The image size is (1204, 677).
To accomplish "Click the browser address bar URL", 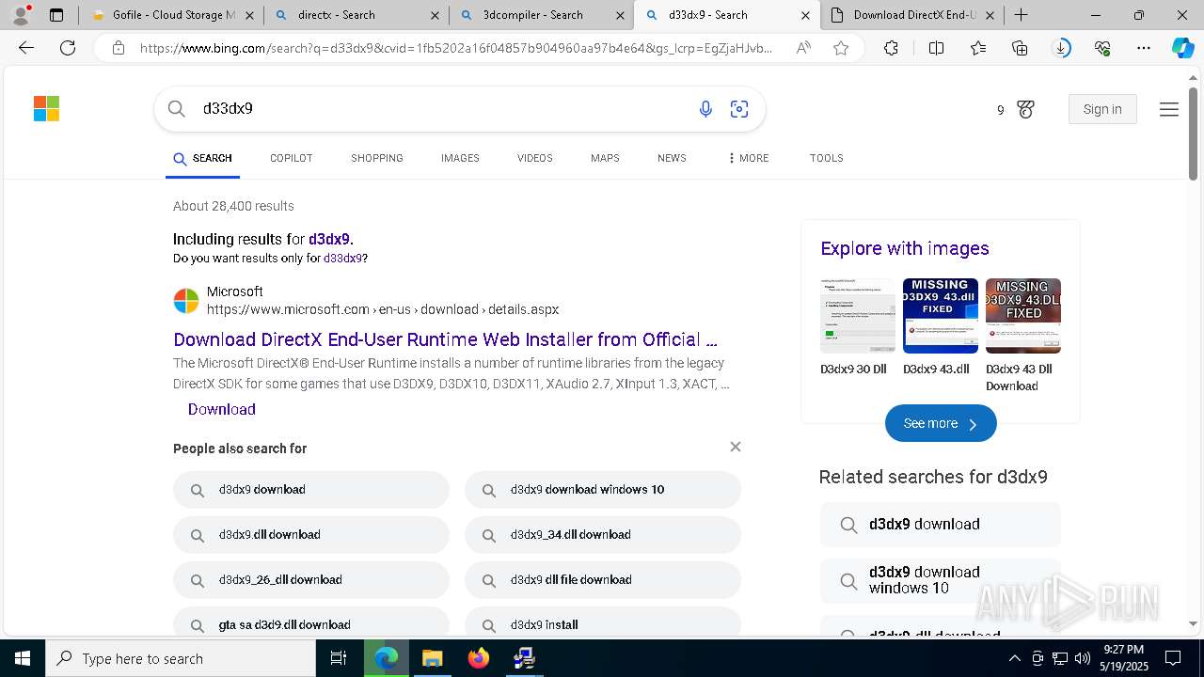I will pyautogui.click(x=456, y=48).
